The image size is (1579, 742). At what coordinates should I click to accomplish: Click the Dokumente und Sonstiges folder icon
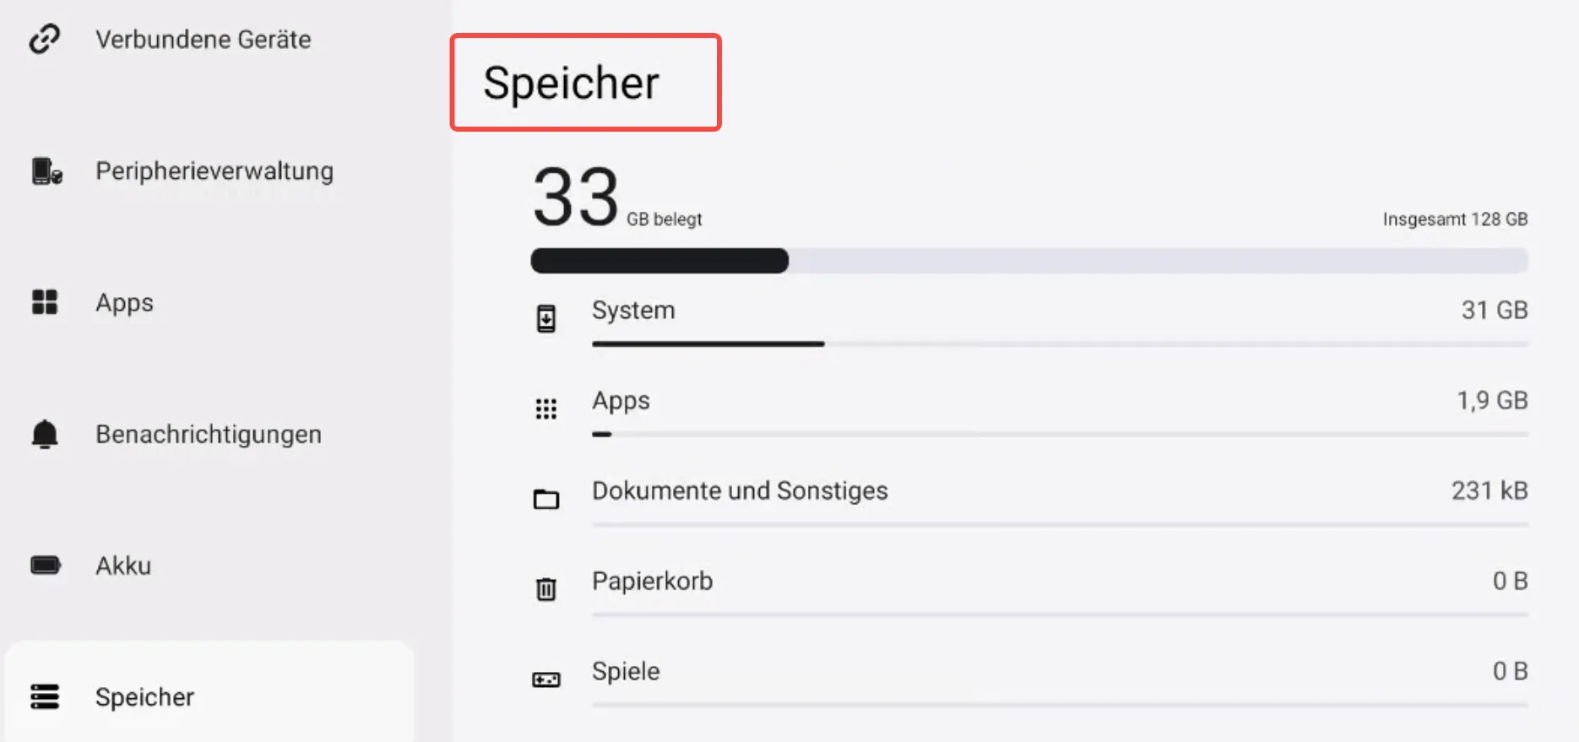(x=546, y=499)
